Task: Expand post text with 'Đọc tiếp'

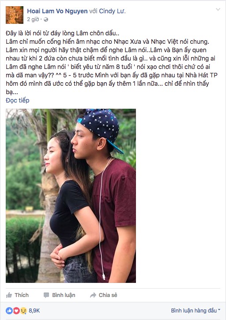Action: coord(18,100)
